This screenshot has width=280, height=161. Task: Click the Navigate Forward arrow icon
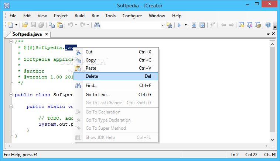coord(232,25)
